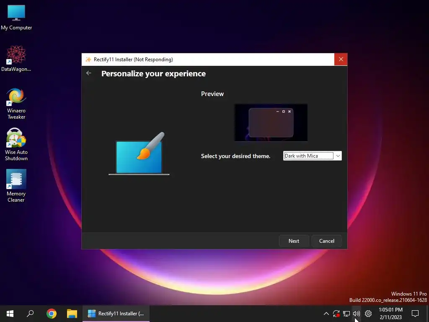Click the Select your desired theme label

pos(235,156)
